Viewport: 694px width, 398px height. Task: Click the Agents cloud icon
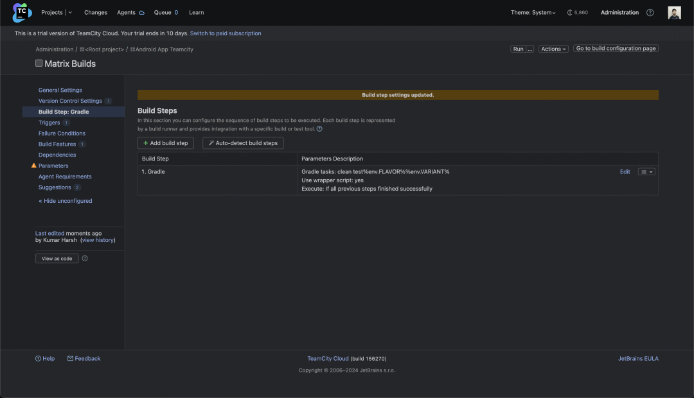coord(141,13)
